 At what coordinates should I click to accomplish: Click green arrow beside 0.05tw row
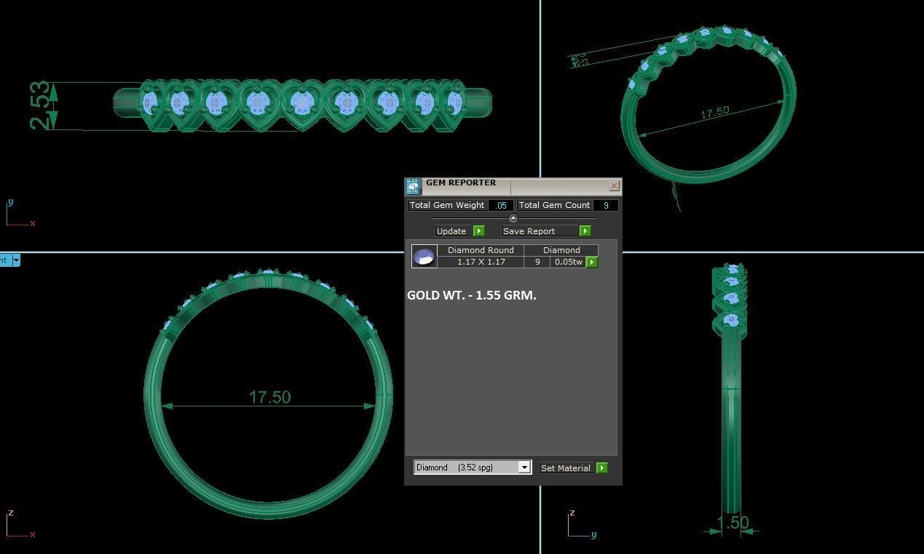[592, 262]
